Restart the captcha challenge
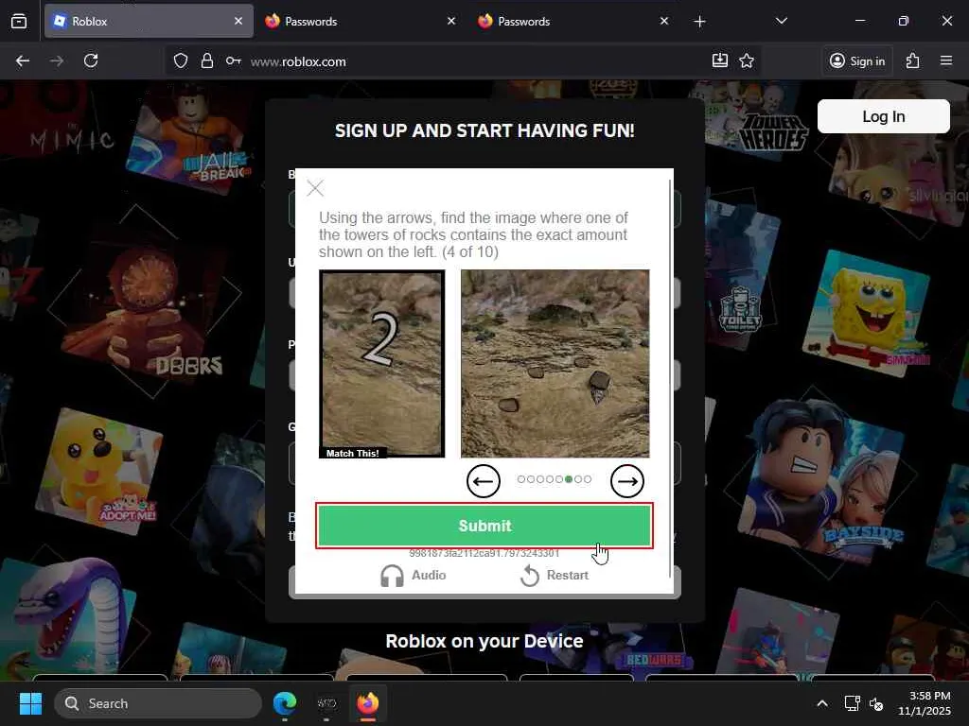969x726 pixels. pos(555,576)
